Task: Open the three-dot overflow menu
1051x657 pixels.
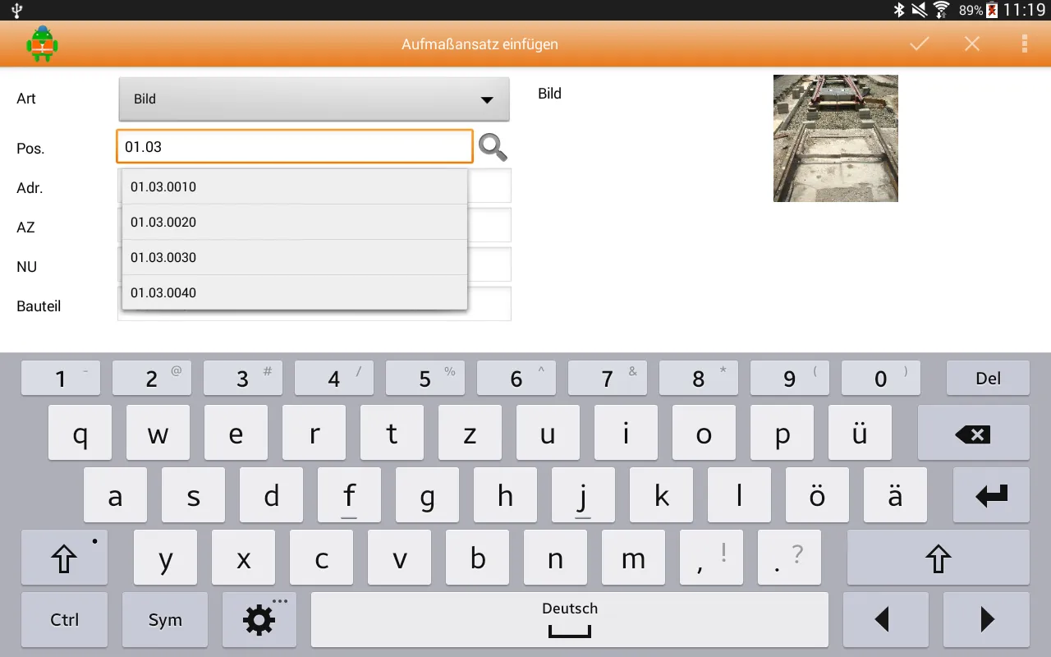Action: tap(1024, 44)
